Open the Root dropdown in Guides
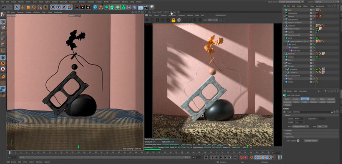The height and width of the screenshot is (164, 342). tap(301, 127)
